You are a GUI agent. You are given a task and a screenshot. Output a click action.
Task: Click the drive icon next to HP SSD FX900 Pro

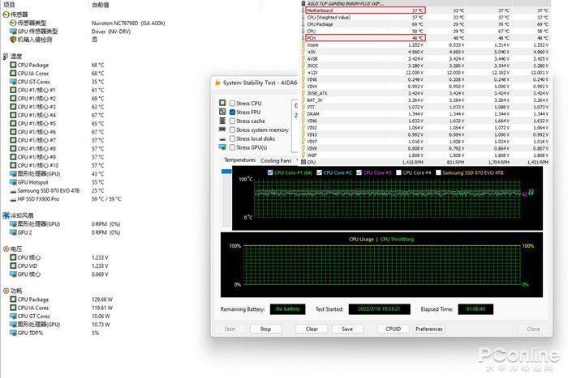(13, 199)
